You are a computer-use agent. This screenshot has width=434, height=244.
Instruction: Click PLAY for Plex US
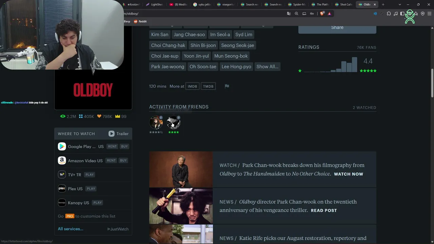(x=91, y=188)
